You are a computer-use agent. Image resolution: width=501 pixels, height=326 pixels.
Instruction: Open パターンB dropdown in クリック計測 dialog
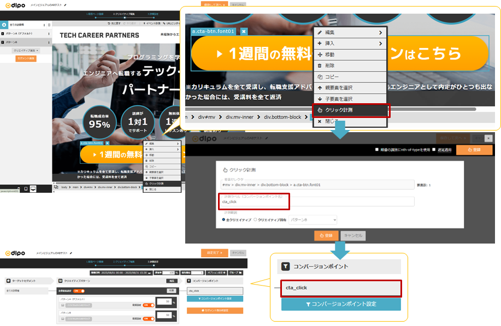click(313, 220)
